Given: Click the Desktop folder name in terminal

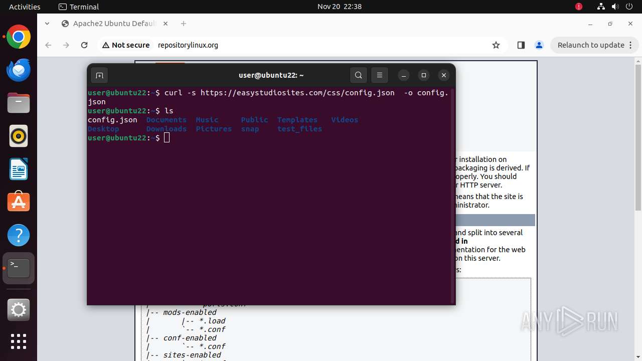Looking at the screenshot, I should pos(103,129).
